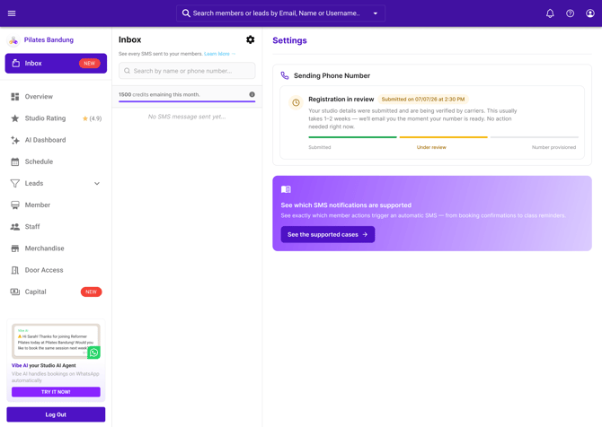This screenshot has width=602, height=427.
Task: Click the Door Access icon
Action: tap(15, 270)
